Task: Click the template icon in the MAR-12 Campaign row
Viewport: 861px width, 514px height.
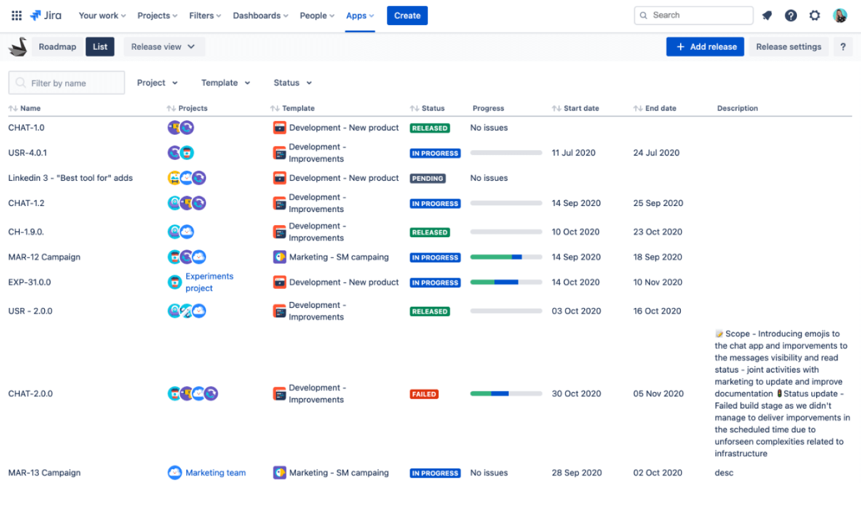Action: tap(280, 257)
